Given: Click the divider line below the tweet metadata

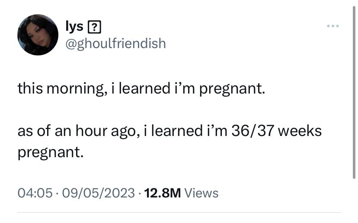Looking at the screenshot, I should tap(179, 212).
